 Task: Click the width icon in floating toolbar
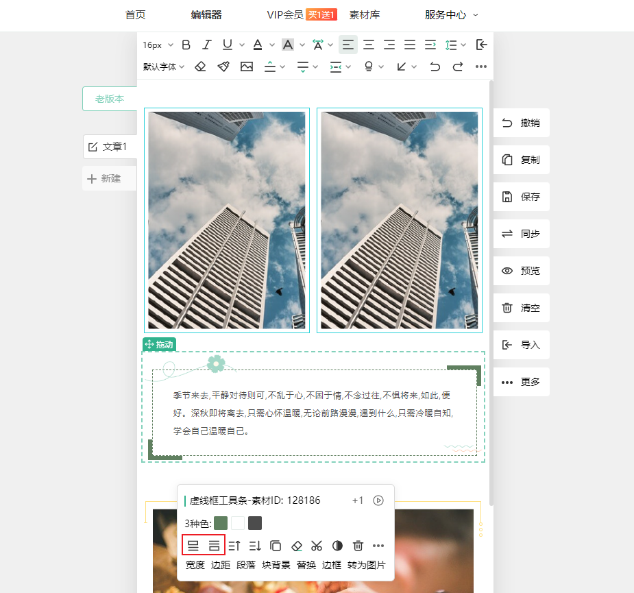[x=193, y=546]
